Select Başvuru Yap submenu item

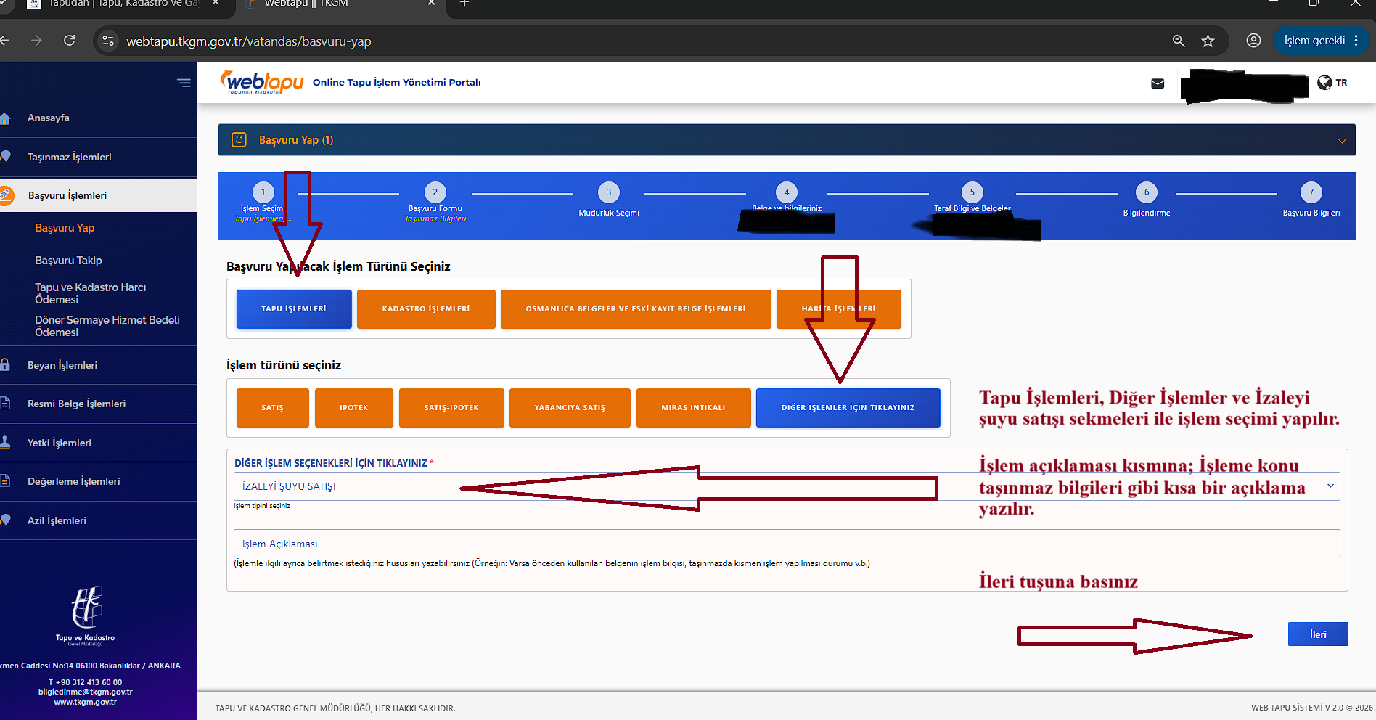[65, 228]
